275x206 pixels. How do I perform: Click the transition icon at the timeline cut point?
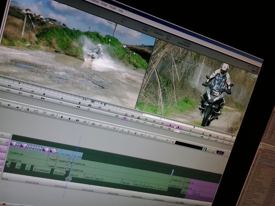coord(68,179)
